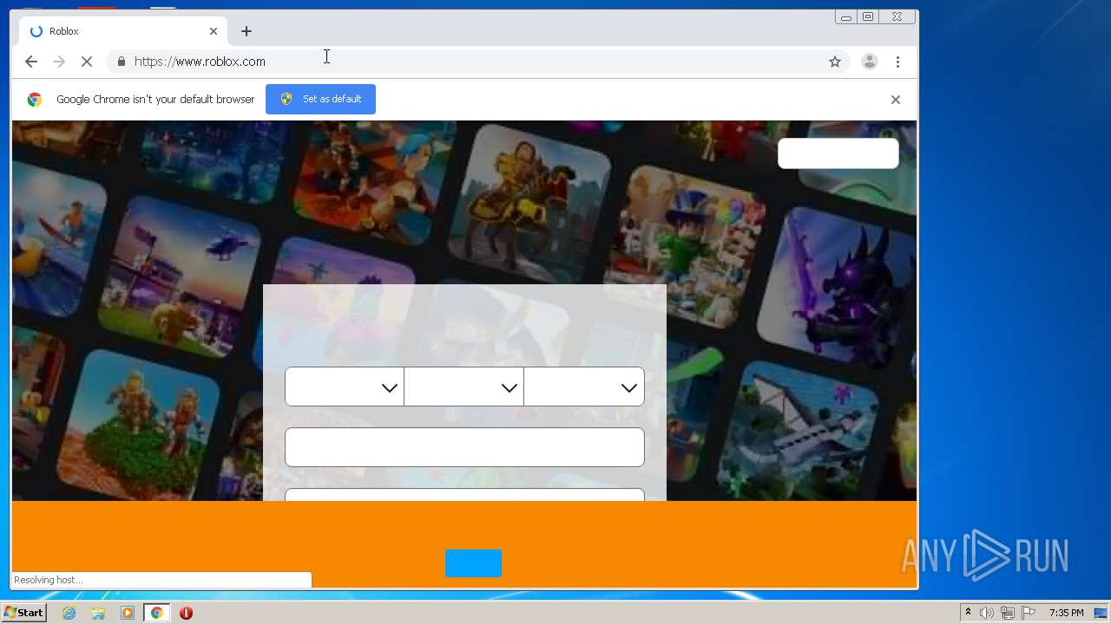Viewport: 1111px width, 624px height.
Task: Stop loading the page
Action: point(87,62)
